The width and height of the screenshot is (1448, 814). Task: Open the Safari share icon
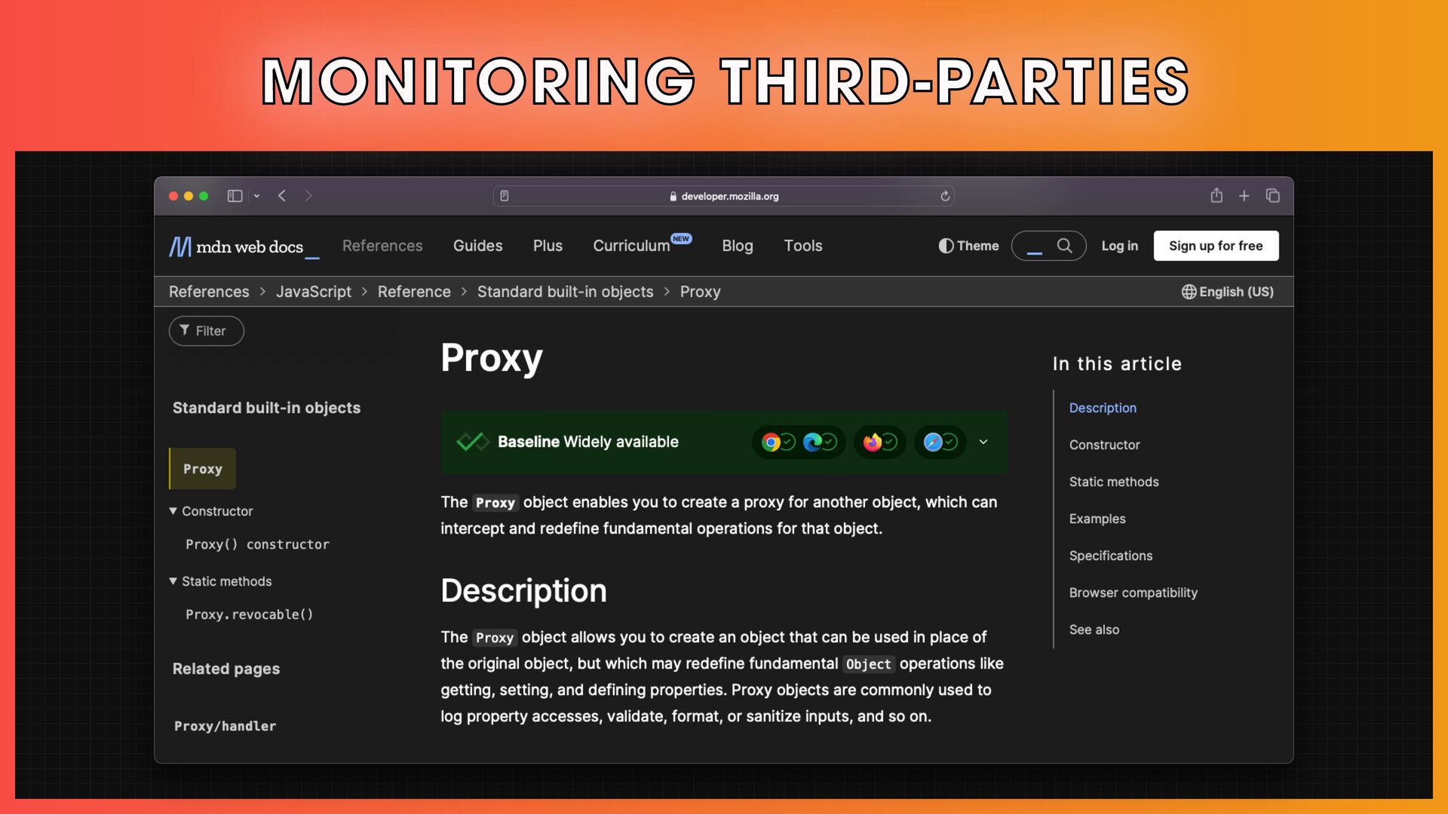tap(1216, 196)
